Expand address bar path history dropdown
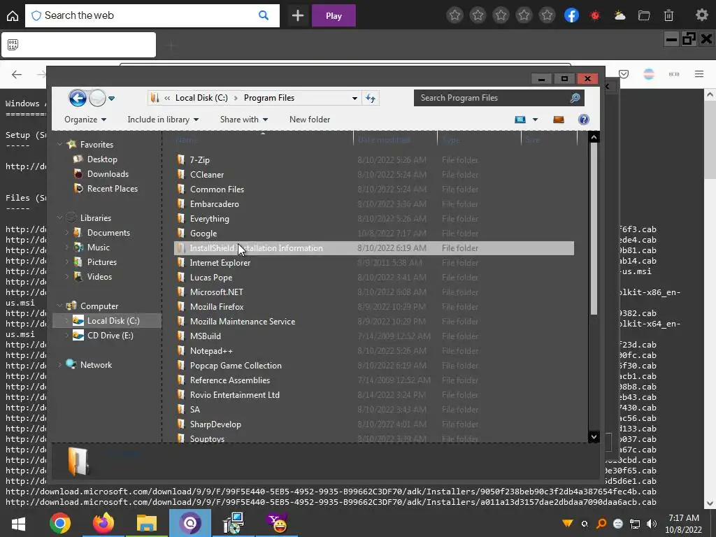 click(355, 98)
